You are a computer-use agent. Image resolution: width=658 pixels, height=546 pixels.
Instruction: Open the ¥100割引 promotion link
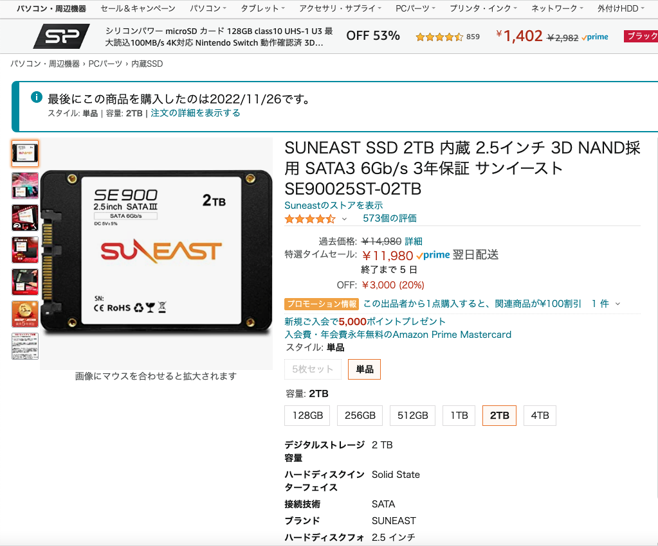[x=472, y=304]
